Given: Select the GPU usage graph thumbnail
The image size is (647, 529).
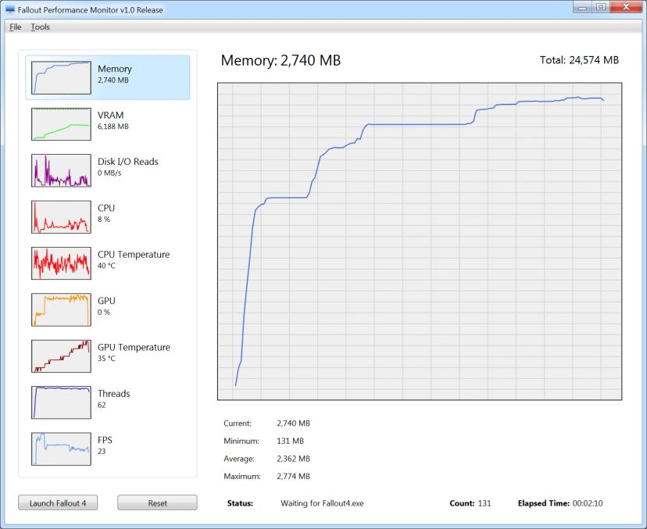Looking at the screenshot, I should click(61, 310).
